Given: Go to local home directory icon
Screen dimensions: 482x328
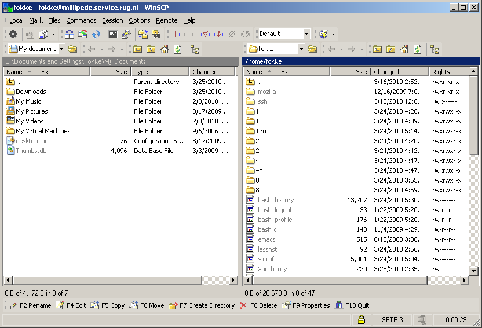Looking at the screenshot, I should point(165,49).
